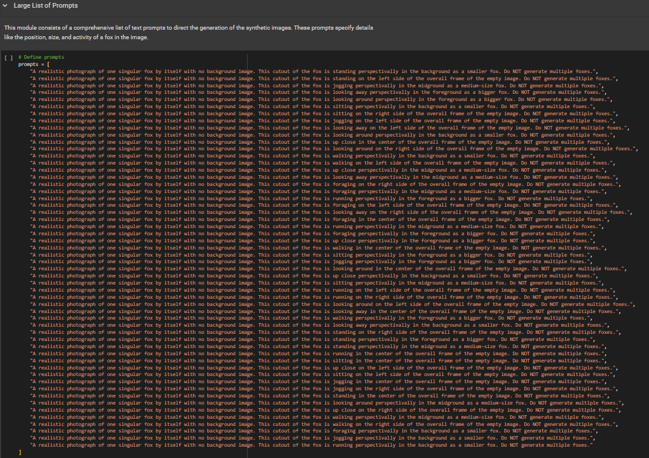Click prompt 'foraging perspectively in the foreground'
The height and width of the screenshot is (458, 649).
(314, 233)
